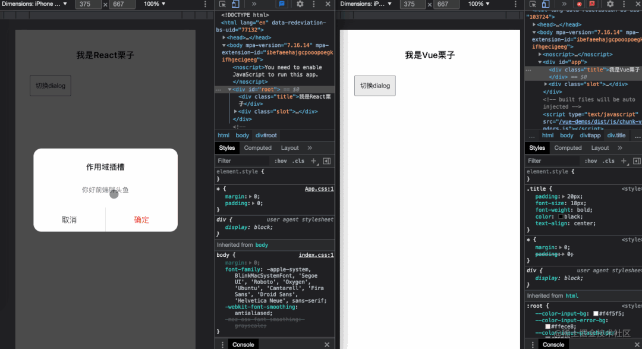
Task: Toggle computed sidebar icon in left Styles pane
Action: pos(327,161)
